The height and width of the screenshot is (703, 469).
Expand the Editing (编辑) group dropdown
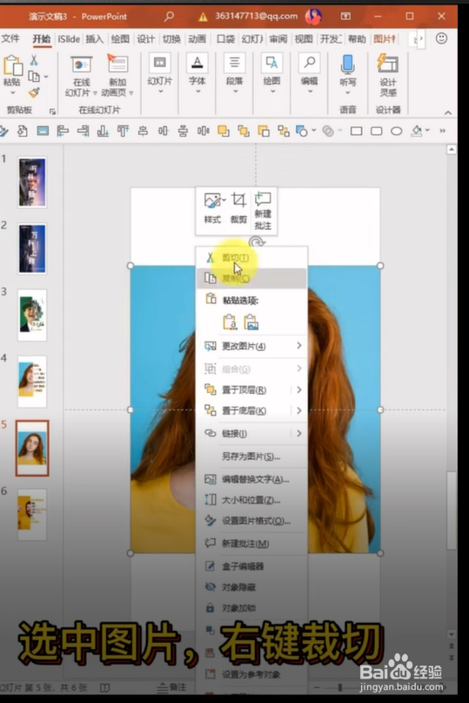pos(310,91)
